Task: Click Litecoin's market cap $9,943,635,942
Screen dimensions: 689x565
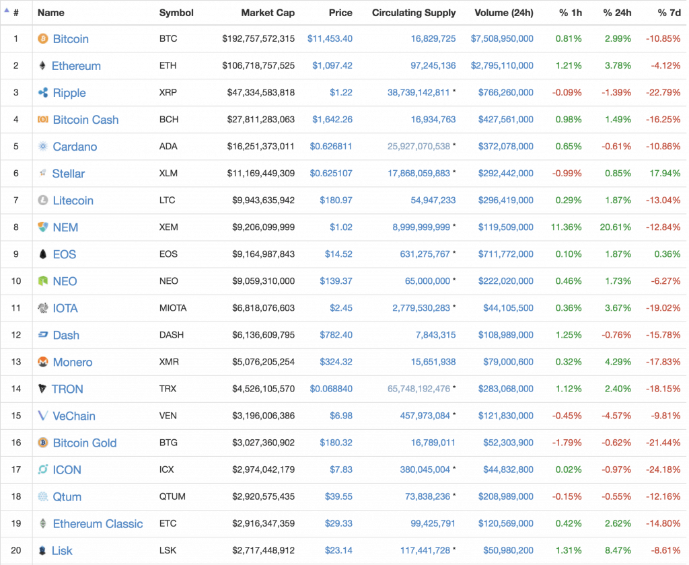Action: [264, 200]
